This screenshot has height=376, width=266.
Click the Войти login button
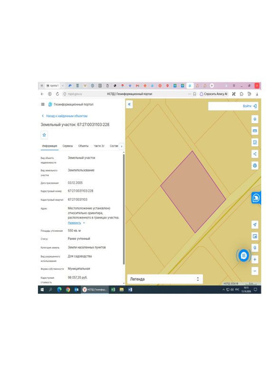pyautogui.click(x=250, y=106)
